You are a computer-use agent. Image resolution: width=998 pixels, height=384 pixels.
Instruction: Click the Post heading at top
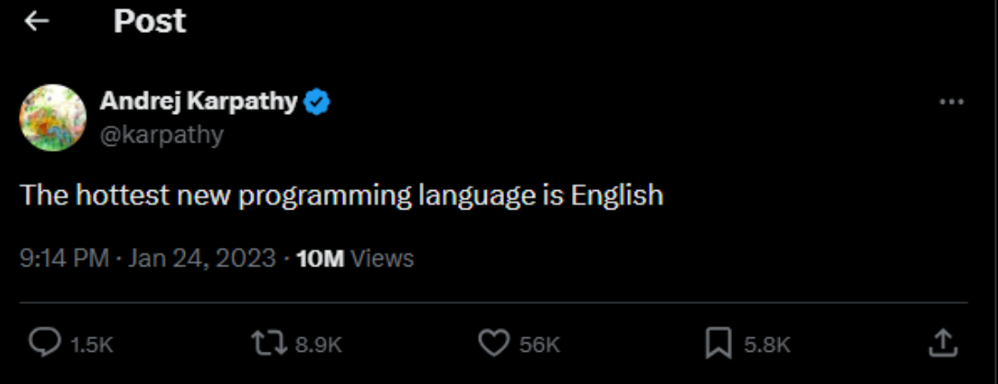pos(150,21)
